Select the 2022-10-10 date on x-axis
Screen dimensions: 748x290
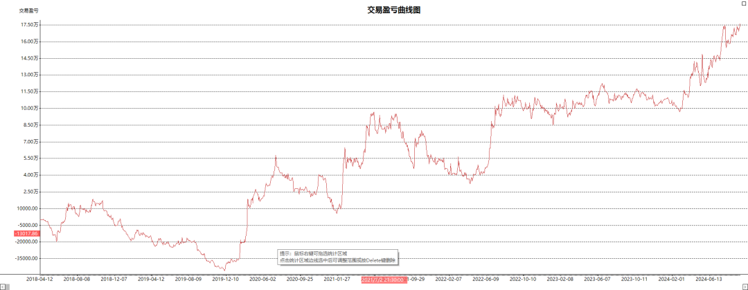coord(523,279)
